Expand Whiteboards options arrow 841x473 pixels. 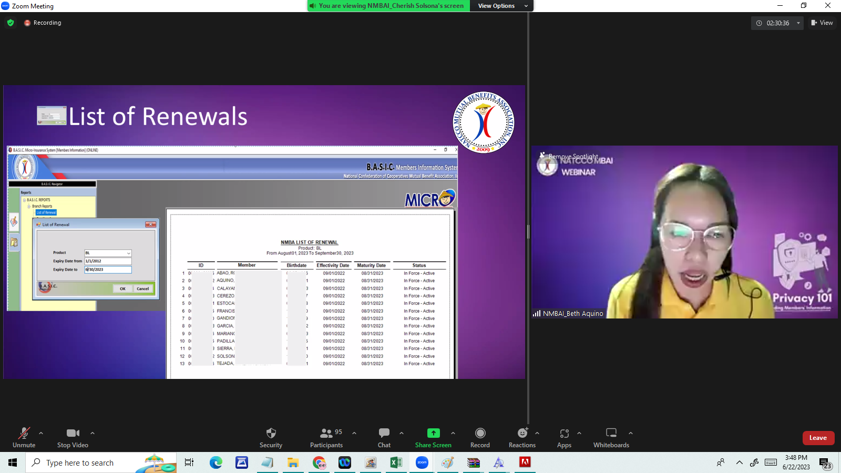click(x=631, y=433)
